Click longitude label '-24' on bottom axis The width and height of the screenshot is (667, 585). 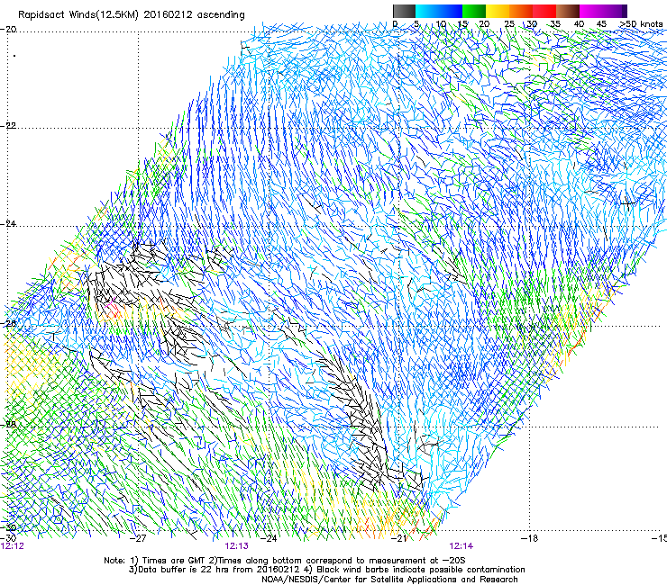pos(269,538)
